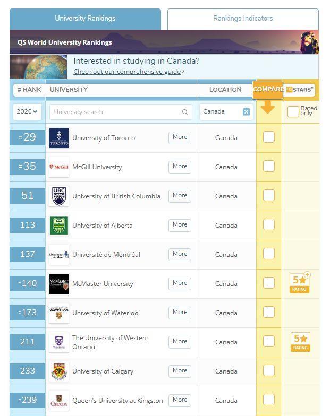This screenshot has height=416, width=330.
Task: Check compare box for University of Calgary
Action: tap(269, 370)
